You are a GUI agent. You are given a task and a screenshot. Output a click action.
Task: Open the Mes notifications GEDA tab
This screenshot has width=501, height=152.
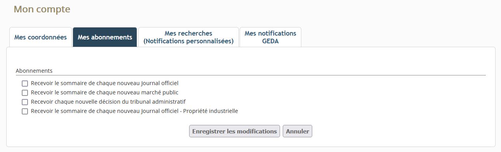(x=270, y=37)
